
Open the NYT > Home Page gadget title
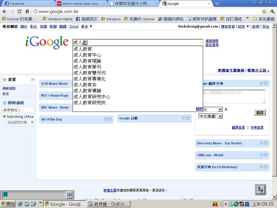pyautogui.click(x=55, y=96)
